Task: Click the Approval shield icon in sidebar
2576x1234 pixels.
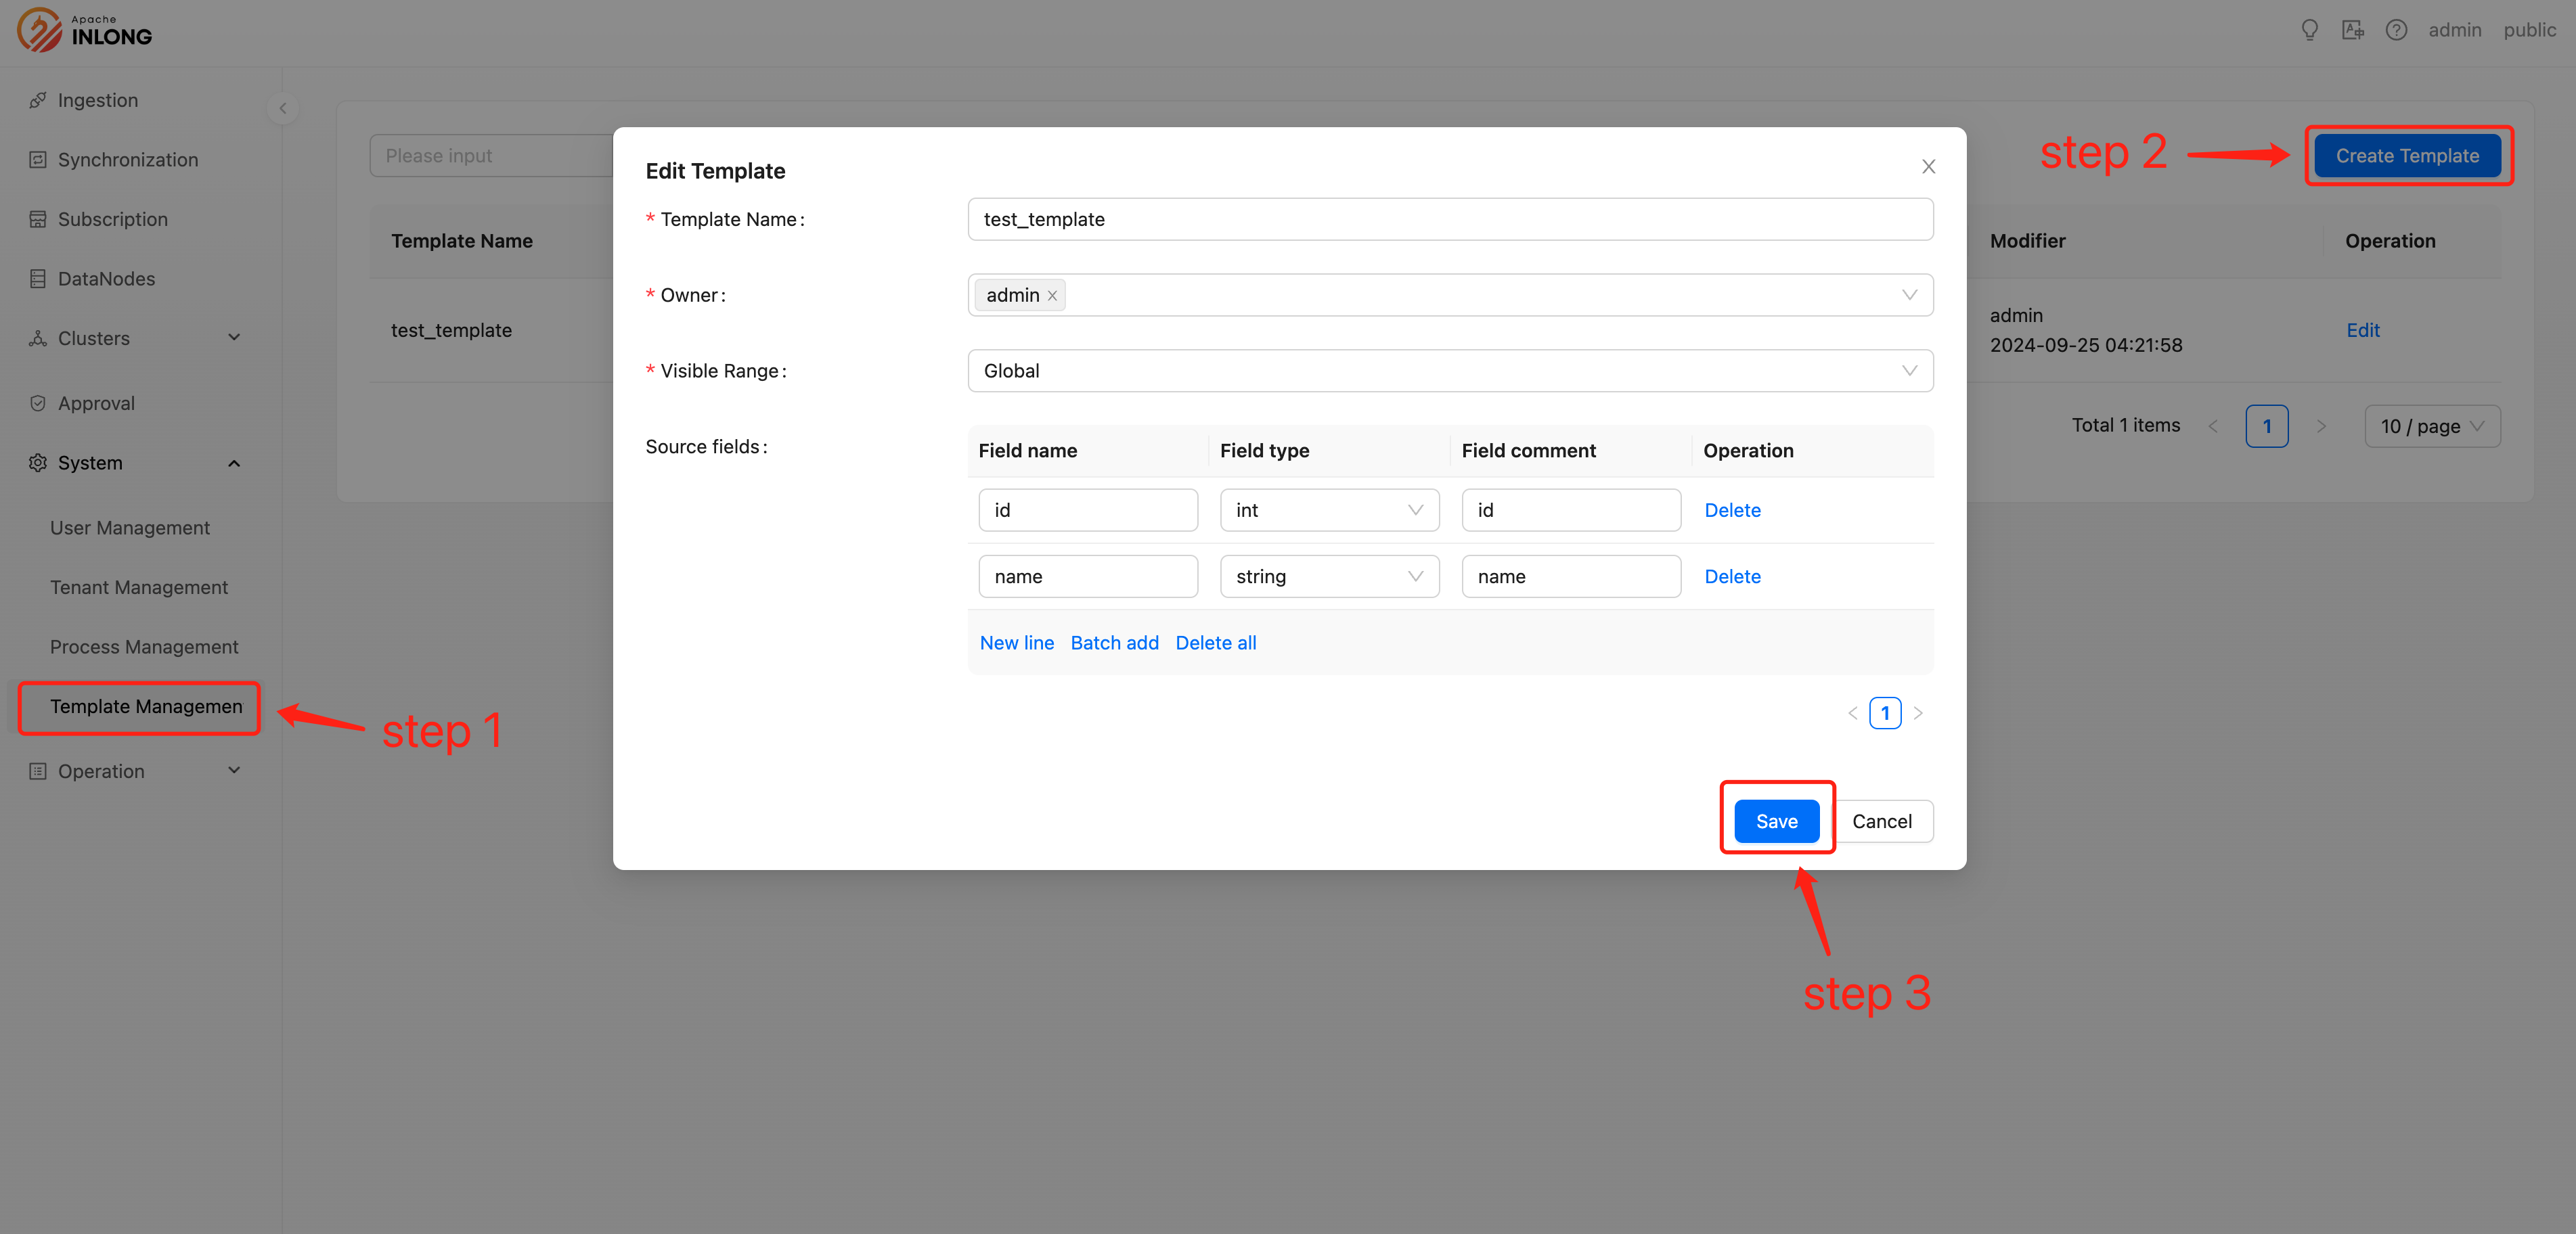Action: 37,403
